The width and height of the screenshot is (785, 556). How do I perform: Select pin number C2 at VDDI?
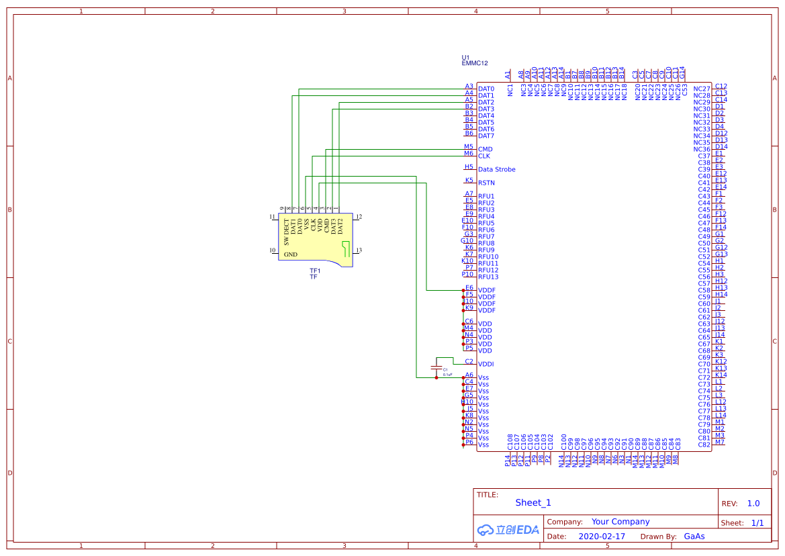point(469,361)
